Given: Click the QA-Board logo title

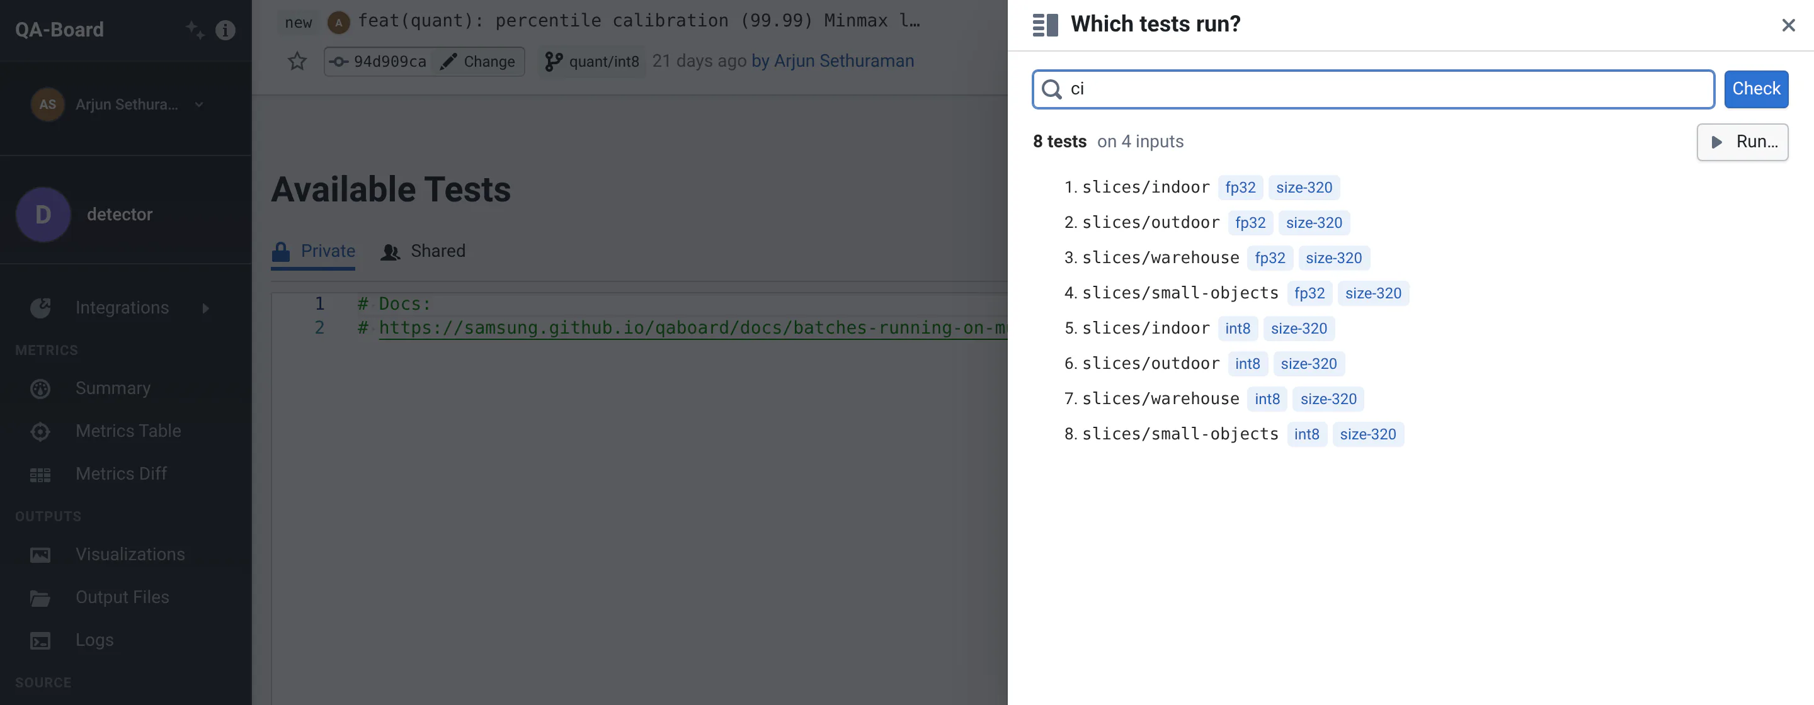Looking at the screenshot, I should tap(60, 30).
